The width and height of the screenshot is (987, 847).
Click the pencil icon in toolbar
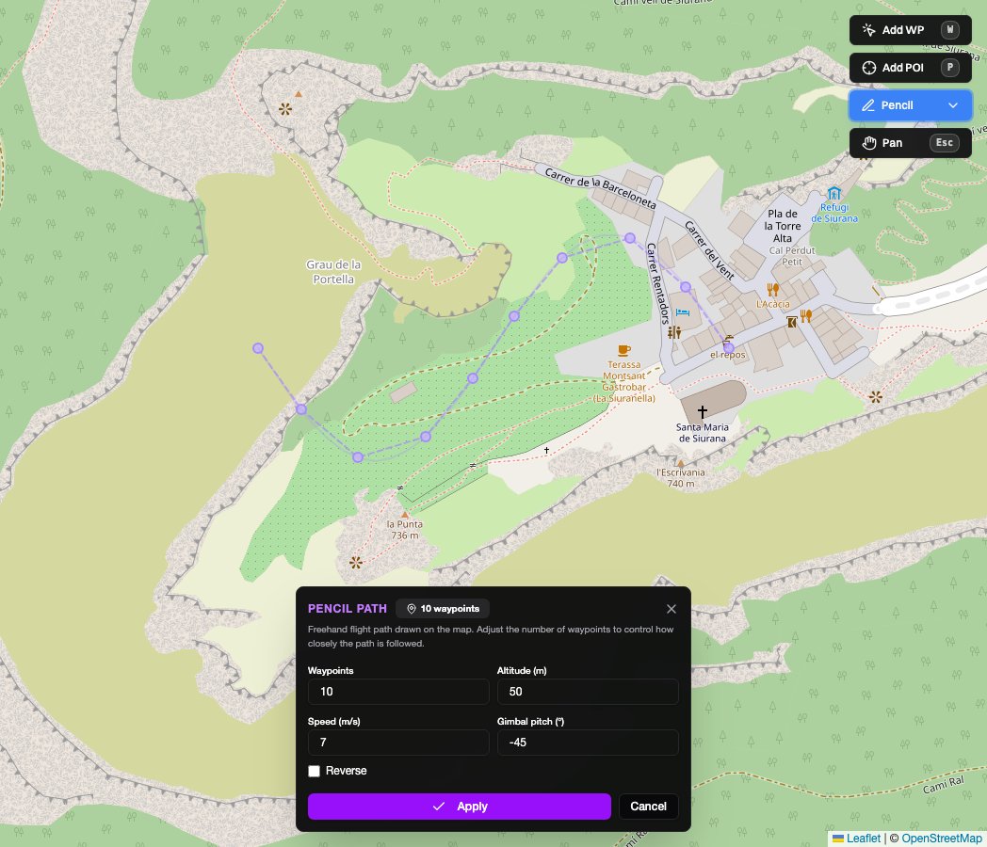pyautogui.click(x=868, y=105)
